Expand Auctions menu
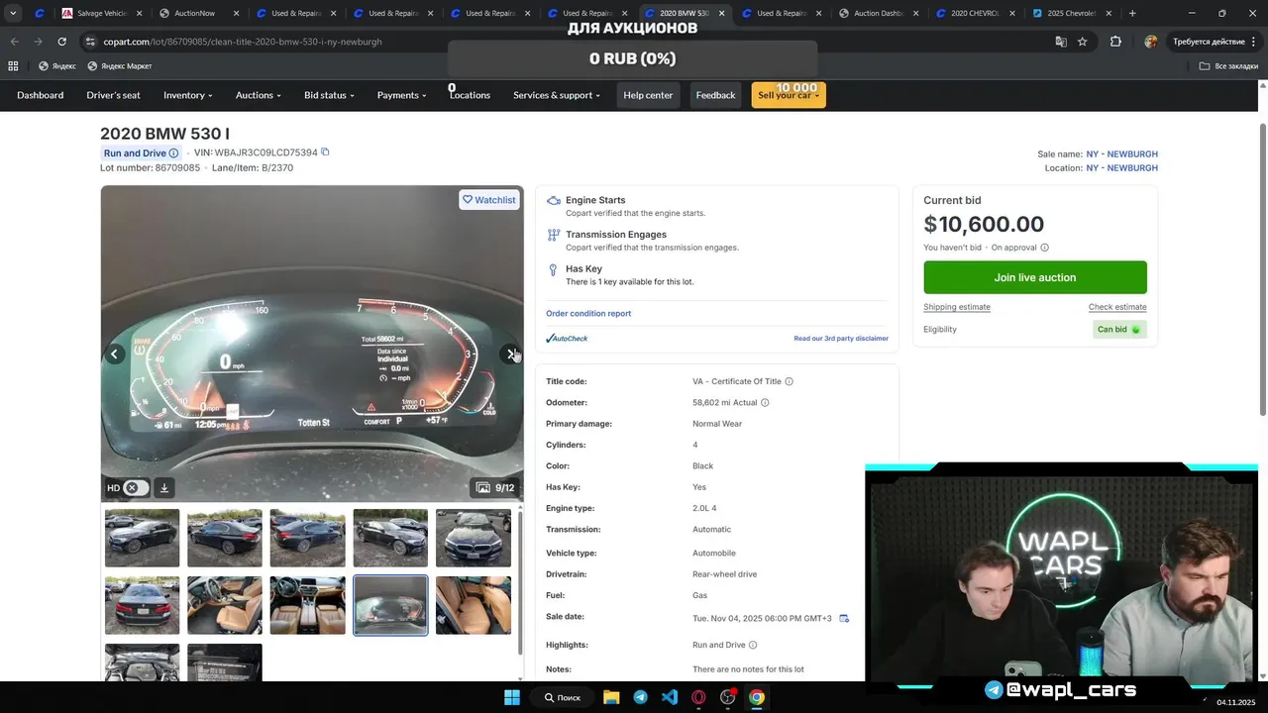1268x713 pixels. click(x=259, y=95)
